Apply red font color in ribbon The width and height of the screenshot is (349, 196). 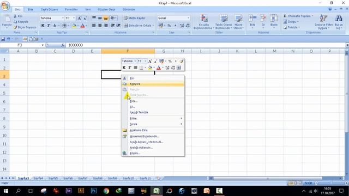coord(82,26)
